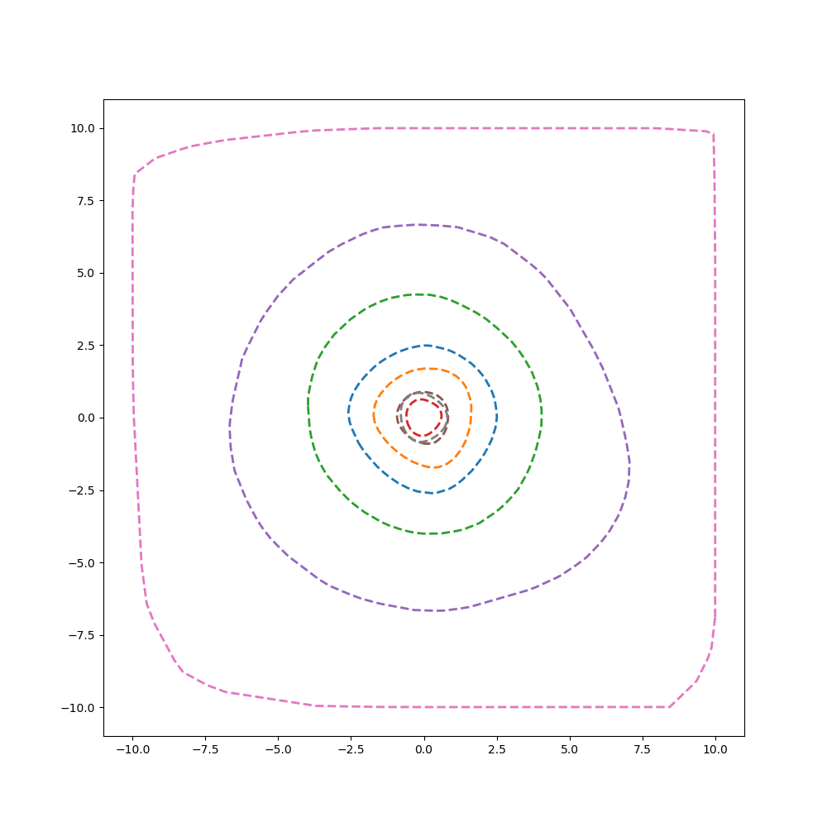Click the vertical axis tick label 7.5
Screen dimensions: 827x827
click(x=86, y=201)
